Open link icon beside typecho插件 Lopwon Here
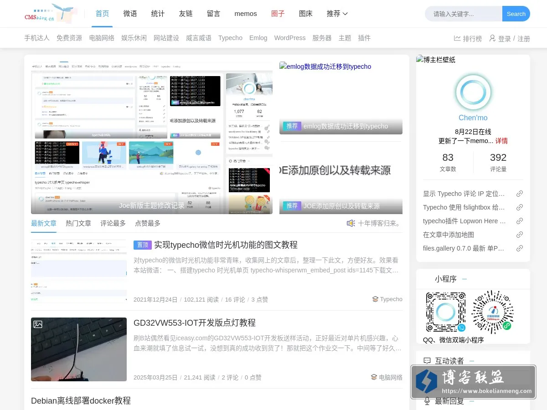The width and height of the screenshot is (547, 410). coord(520,221)
